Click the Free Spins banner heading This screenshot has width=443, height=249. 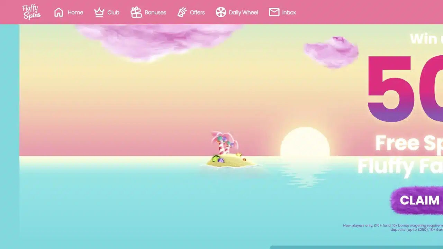tap(409, 143)
